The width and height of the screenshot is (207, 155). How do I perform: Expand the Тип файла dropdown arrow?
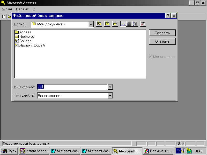tap(110, 96)
